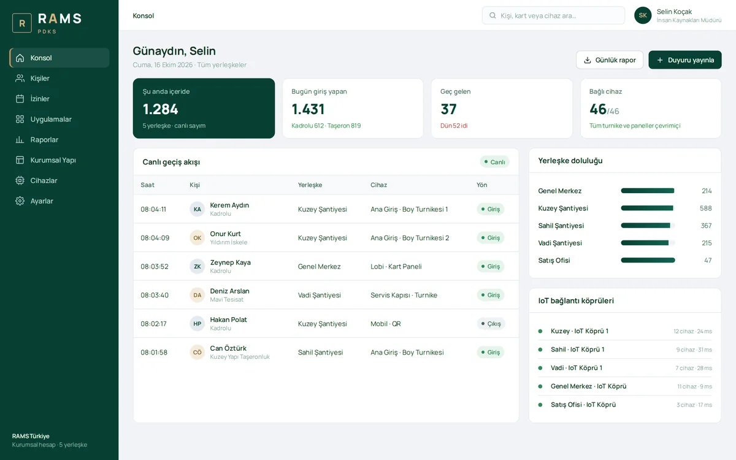This screenshot has width=736, height=460.
Task: Click the Sahil Şantiyesi occupancy bar
Action: pos(648,226)
